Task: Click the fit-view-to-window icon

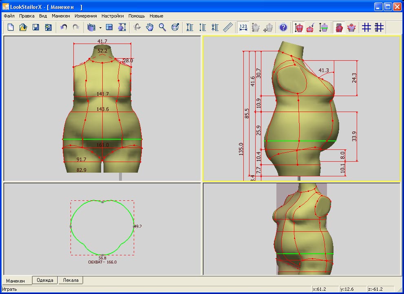Action: tap(175, 27)
